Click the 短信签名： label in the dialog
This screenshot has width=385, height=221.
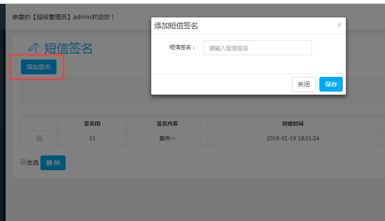pyautogui.click(x=183, y=47)
